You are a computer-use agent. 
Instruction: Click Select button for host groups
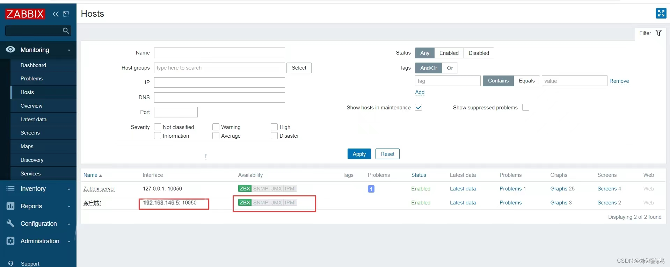(299, 68)
